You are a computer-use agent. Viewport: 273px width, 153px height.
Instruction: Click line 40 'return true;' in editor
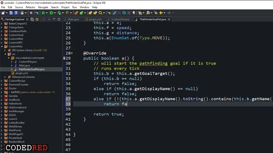tap(109, 114)
